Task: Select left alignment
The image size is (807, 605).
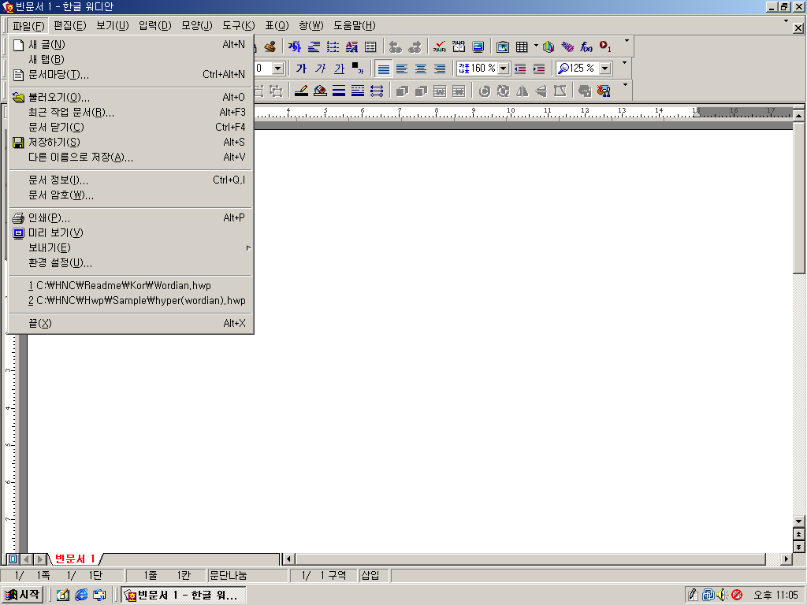Action: coord(402,69)
